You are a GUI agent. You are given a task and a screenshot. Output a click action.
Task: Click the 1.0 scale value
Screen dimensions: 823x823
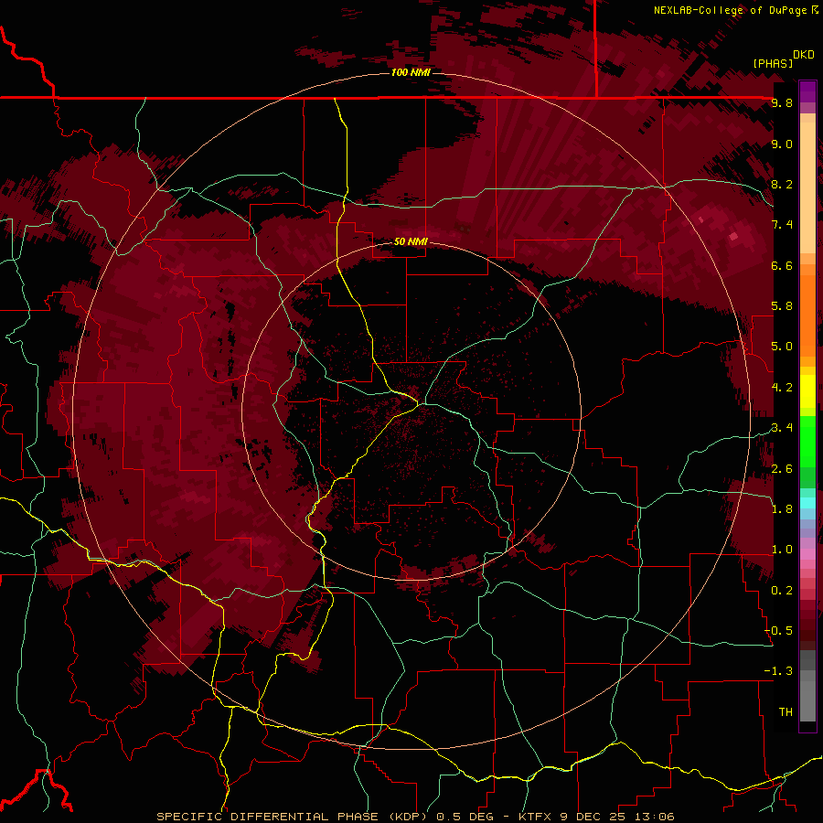pyautogui.click(x=782, y=550)
